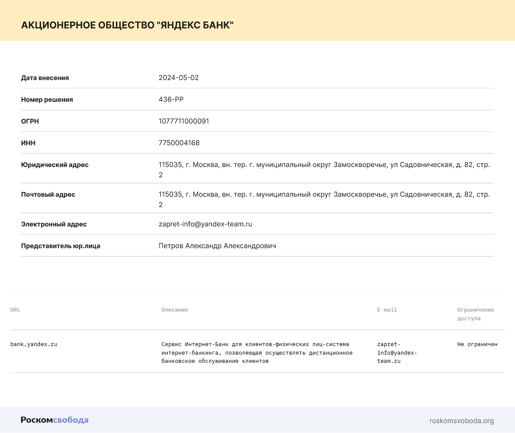515x433 pixels.
Task: Click the Электронный адрес value zapret-info@yandex-team.ru
Action: [205, 224]
